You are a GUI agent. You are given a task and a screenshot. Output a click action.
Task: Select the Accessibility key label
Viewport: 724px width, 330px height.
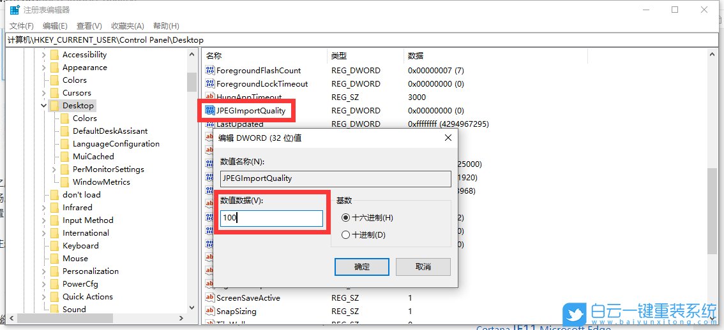[x=84, y=55]
